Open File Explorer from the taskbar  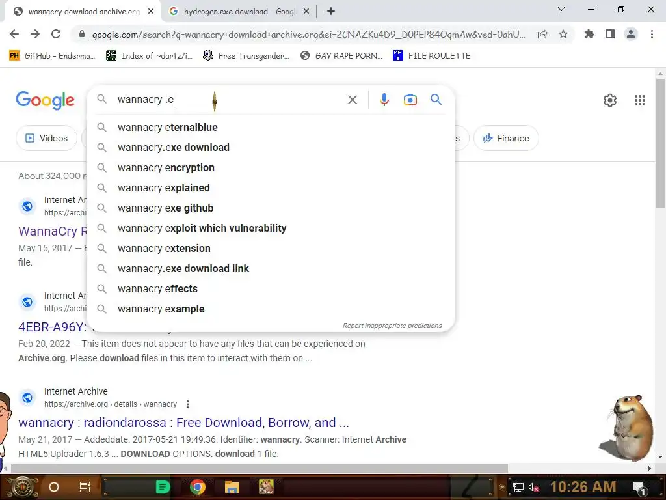click(x=232, y=487)
